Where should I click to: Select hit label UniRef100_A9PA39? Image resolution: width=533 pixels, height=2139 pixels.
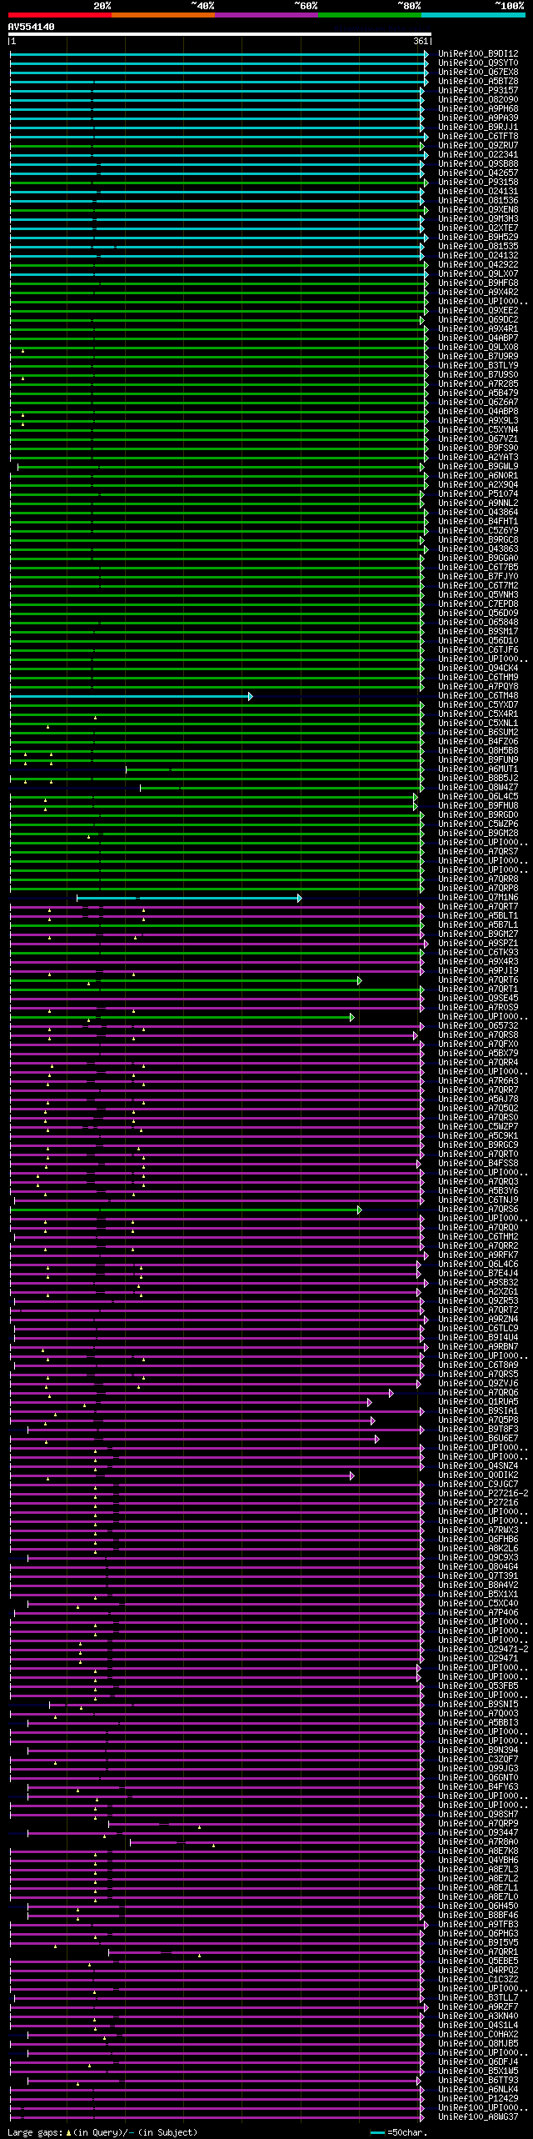click(478, 118)
